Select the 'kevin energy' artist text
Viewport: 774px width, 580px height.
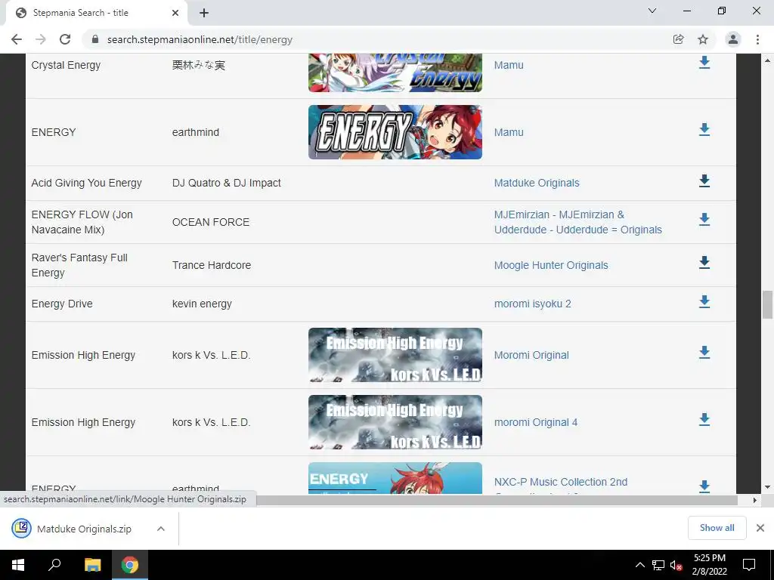pyautogui.click(x=202, y=304)
